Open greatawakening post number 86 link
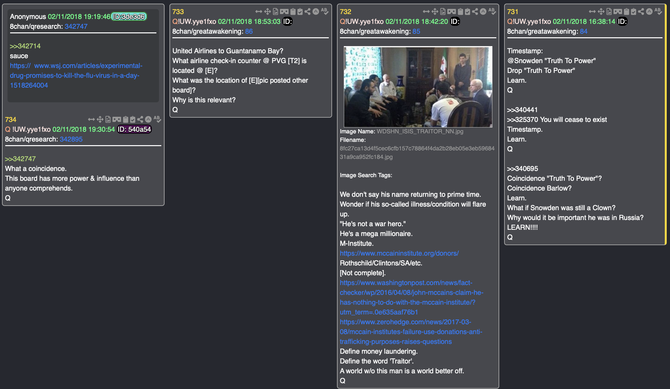This screenshot has height=389, width=670. pyautogui.click(x=249, y=31)
